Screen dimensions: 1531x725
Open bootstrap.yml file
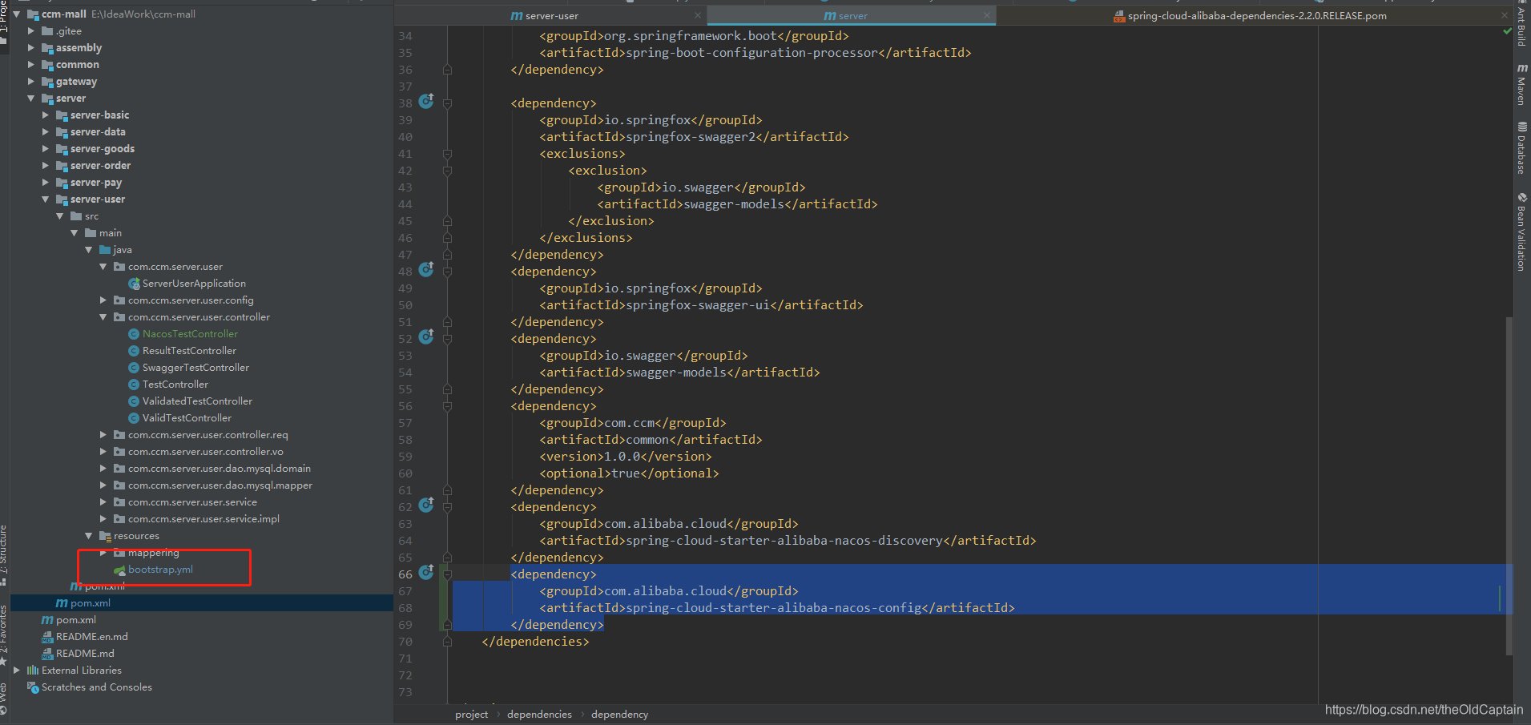[160, 570]
